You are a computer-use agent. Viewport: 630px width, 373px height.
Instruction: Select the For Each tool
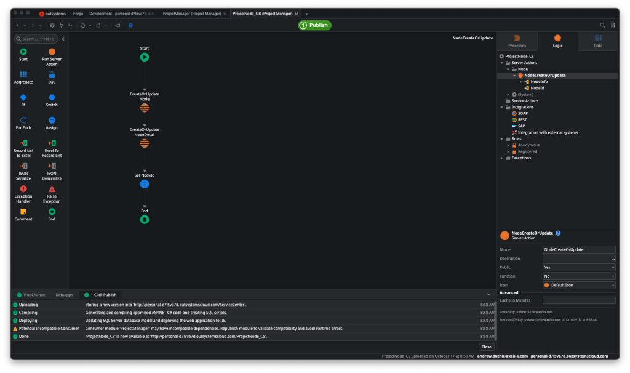(23, 123)
